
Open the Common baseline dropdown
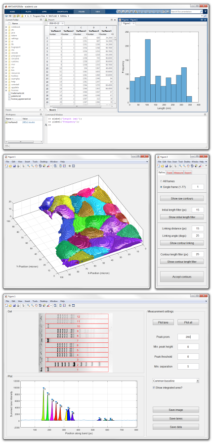(175, 381)
